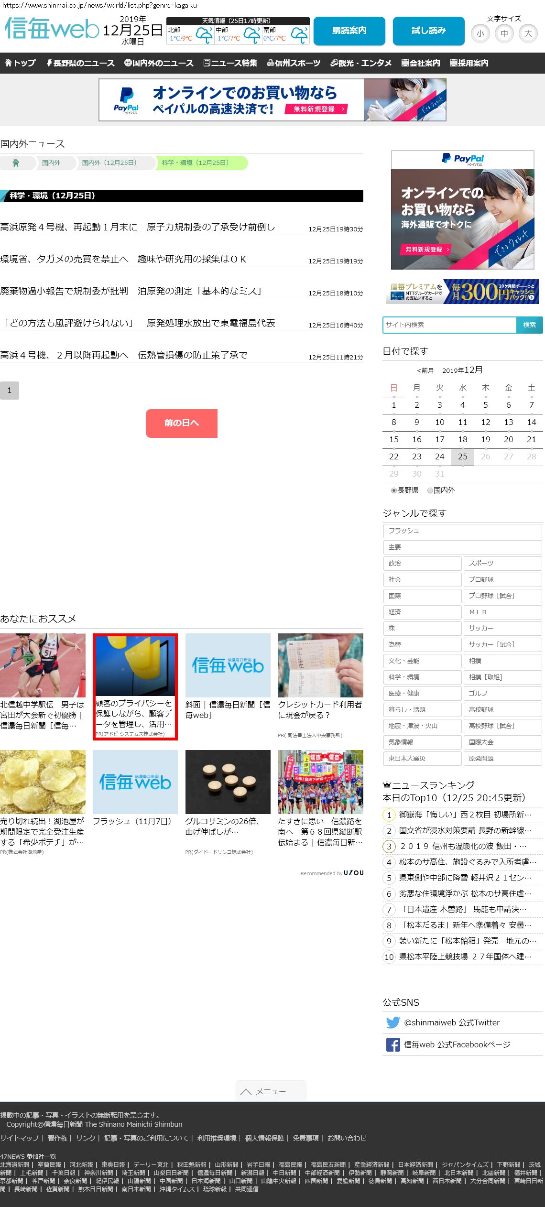Screen dimensions: 545x1207
Task: Open the Facebook icon link
Action: 393,1044
